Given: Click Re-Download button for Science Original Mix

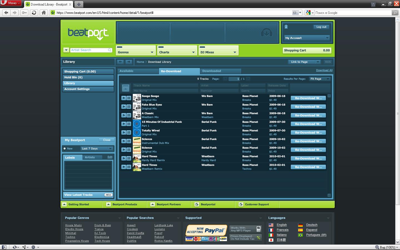Looking at the screenshot, I should coord(308,150).
